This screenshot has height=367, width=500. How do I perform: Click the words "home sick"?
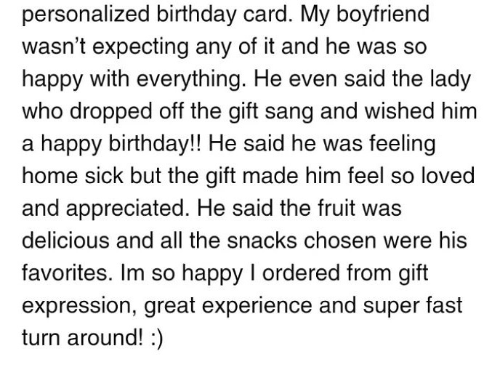coord(66,174)
